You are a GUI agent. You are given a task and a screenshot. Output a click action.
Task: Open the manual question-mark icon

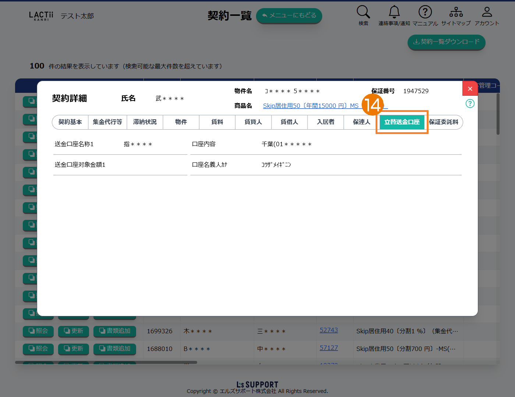[x=425, y=12]
